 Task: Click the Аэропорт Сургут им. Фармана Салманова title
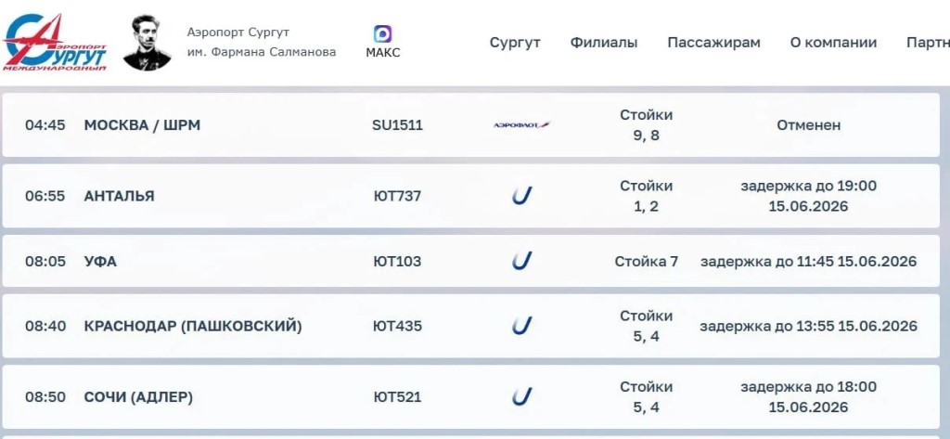261,43
